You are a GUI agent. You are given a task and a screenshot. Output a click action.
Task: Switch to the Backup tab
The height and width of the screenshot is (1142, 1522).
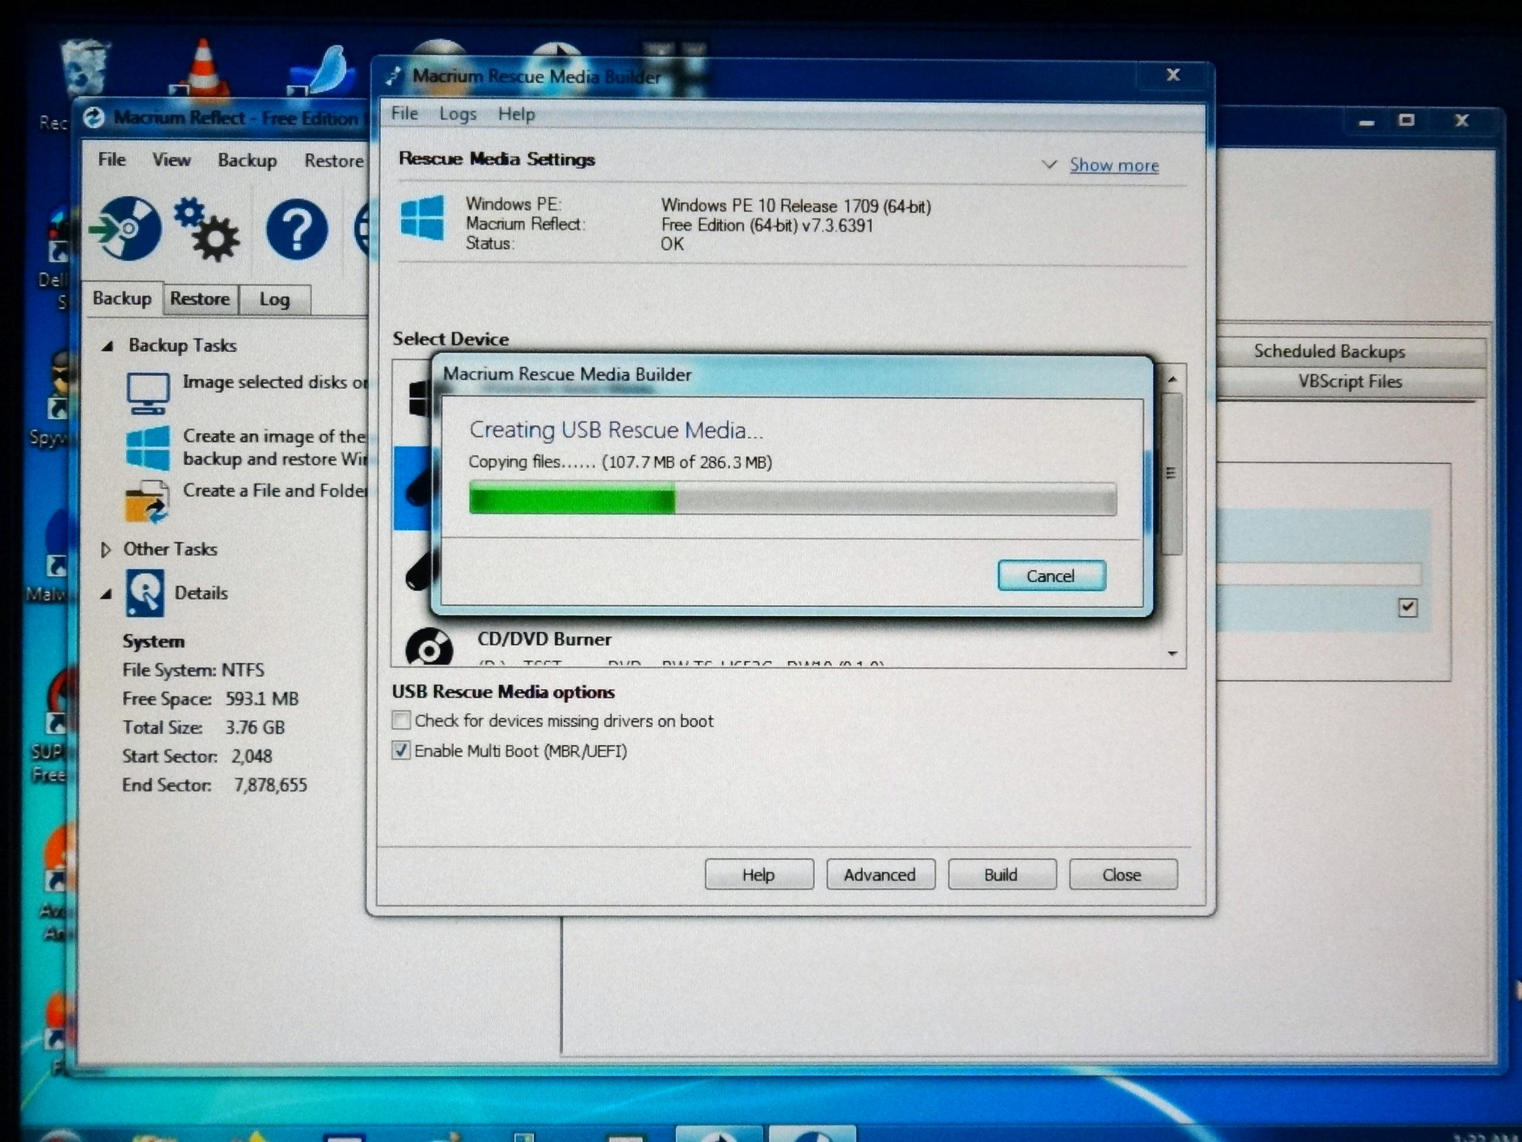click(123, 299)
